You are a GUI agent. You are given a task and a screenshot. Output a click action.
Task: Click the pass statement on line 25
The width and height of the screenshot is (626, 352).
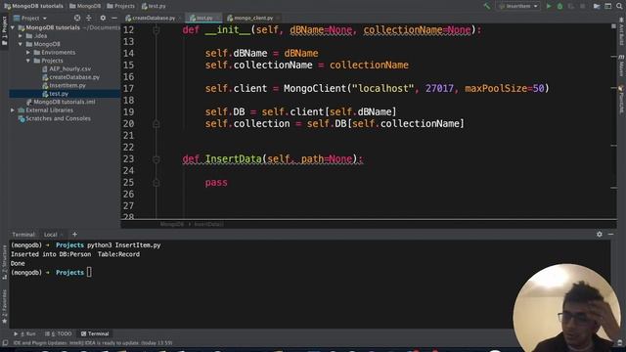pos(216,183)
